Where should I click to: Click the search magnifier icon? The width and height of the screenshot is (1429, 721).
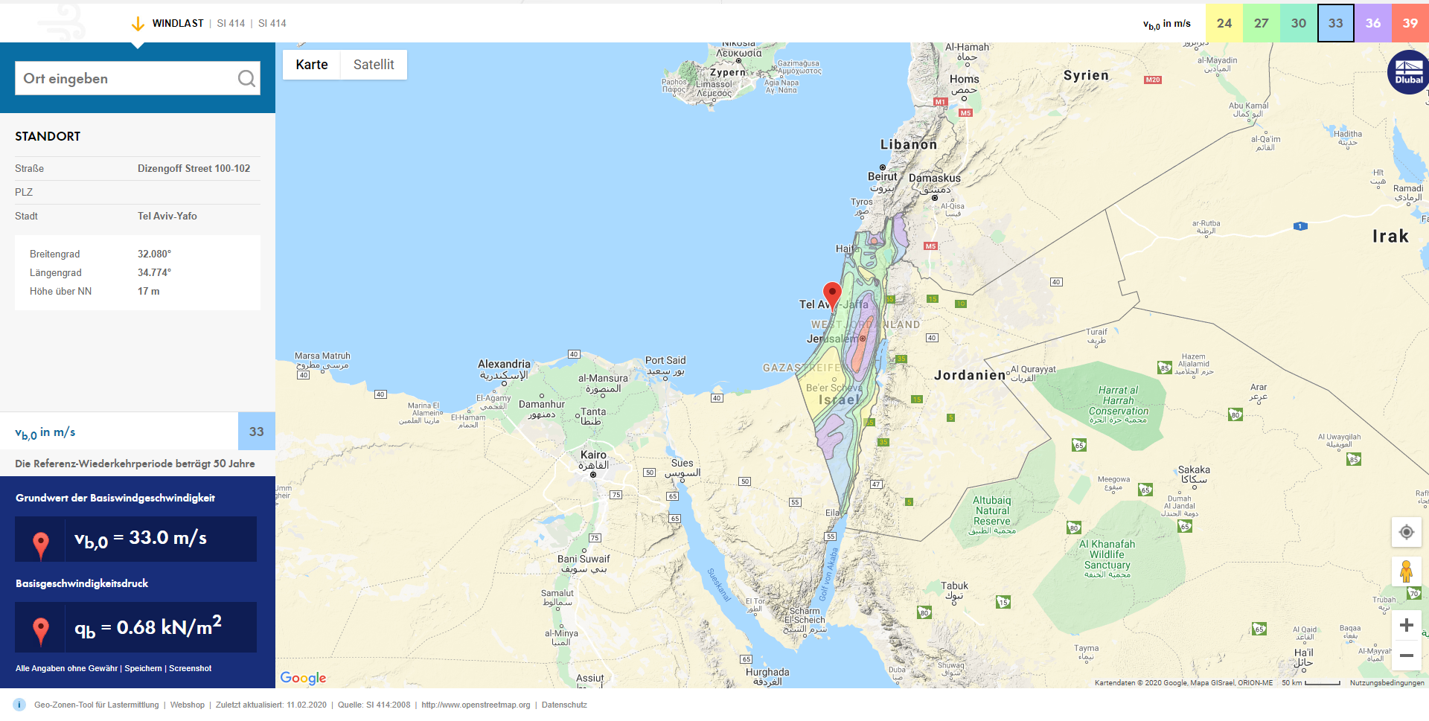coord(246,78)
